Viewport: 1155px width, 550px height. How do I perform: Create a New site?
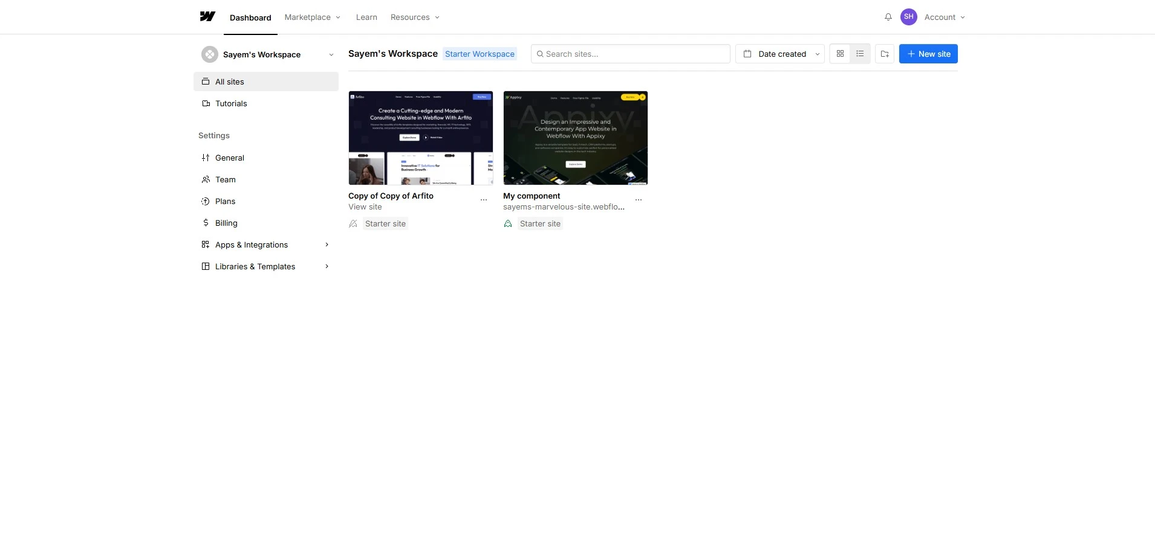click(x=928, y=54)
